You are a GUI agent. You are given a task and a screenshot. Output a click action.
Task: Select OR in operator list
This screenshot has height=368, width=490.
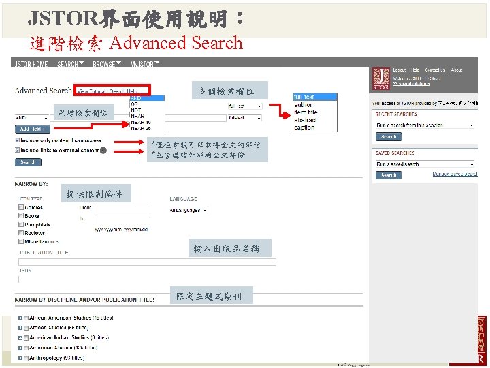(x=135, y=104)
